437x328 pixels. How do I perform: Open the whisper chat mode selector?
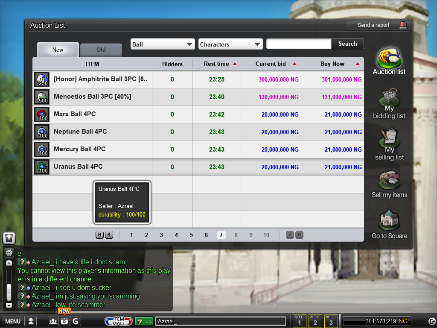click(x=144, y=321)
